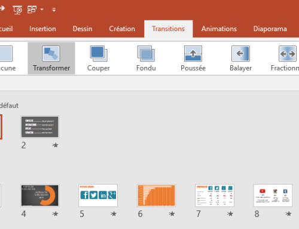Click slide number 5 label
The height and width of the screenshot is (229, 299).
[82, 214]
